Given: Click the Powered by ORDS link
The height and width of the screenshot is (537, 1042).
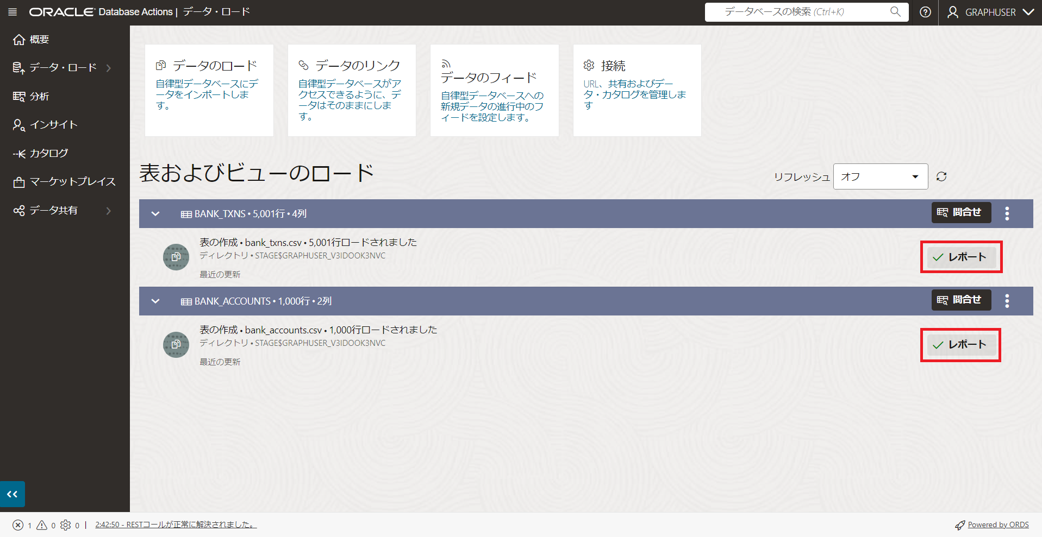Looking at the screenshot, I should tap(997, 525).
